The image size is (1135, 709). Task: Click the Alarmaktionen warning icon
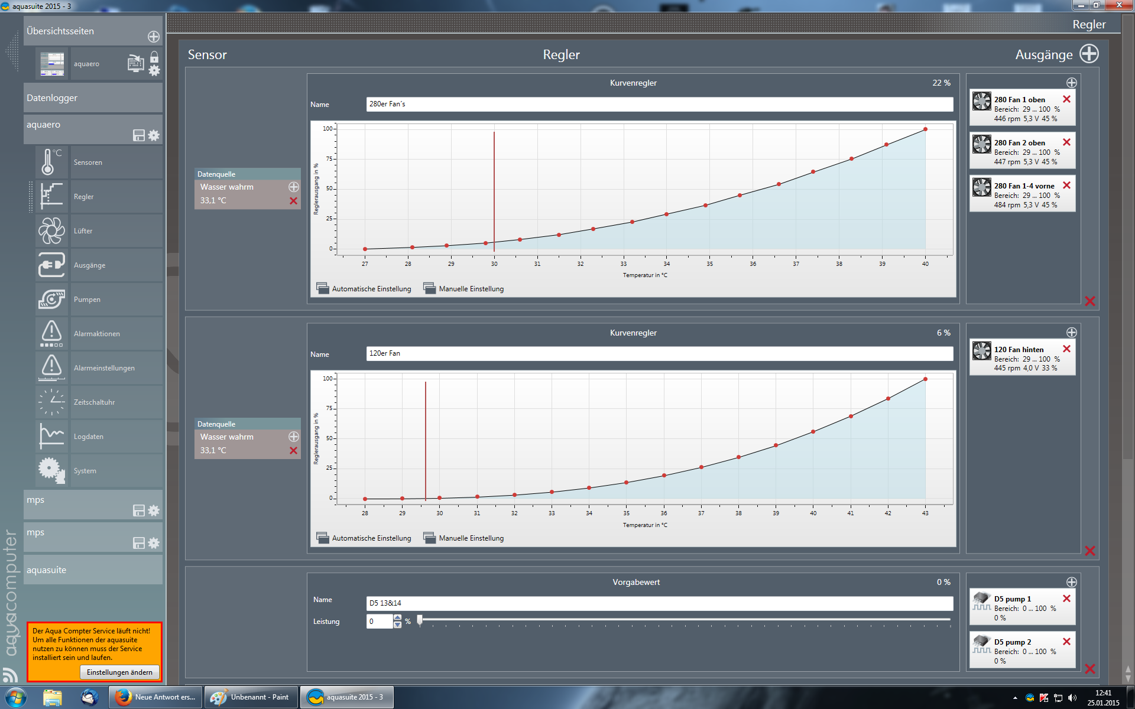pos(51,333)
